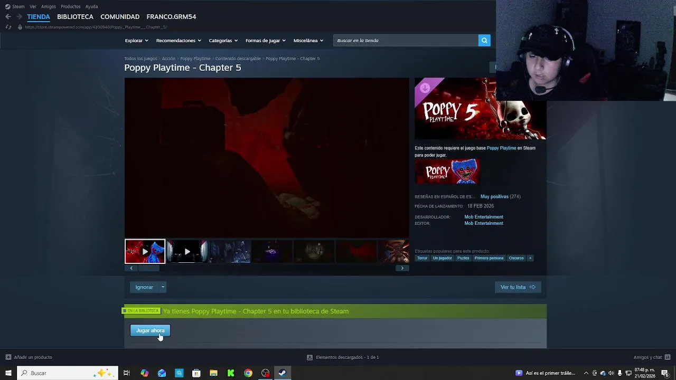Select the Terror tag
Viewport: 676px width, 380px height.
[422, 258]
